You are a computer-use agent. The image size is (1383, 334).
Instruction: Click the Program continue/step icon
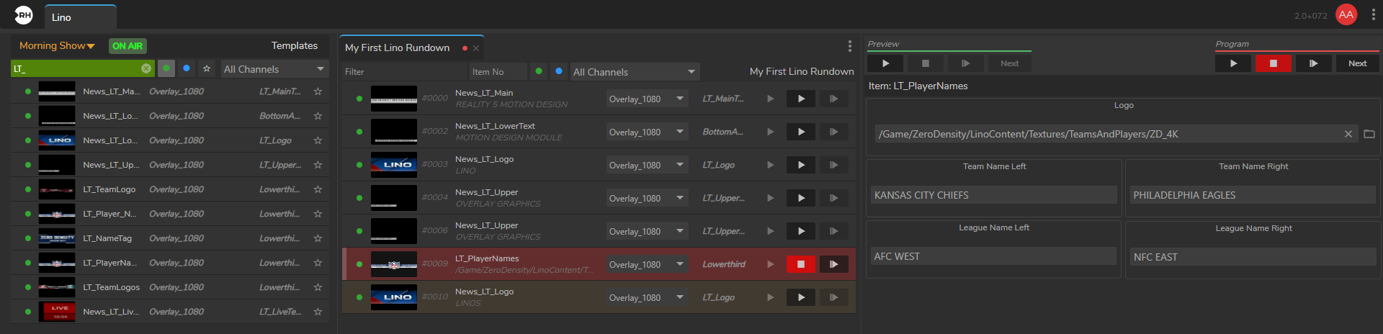click(x=1313, y=63)
